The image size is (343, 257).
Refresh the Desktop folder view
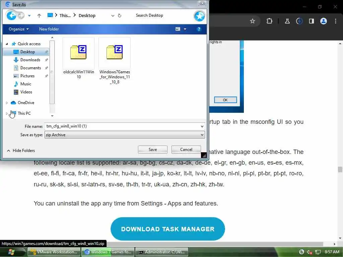(120, 15)
